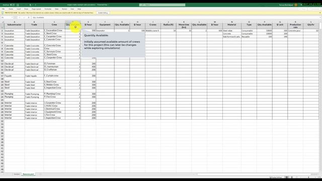
Task: Select the P_Plumbing Crew cell
Action: click(x=54, y=94)
